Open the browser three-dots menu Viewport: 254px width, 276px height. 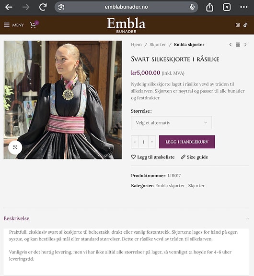point(244,7)
